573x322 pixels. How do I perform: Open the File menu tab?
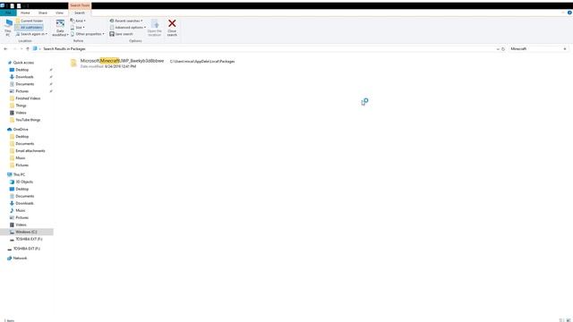(x=8, y=13)
